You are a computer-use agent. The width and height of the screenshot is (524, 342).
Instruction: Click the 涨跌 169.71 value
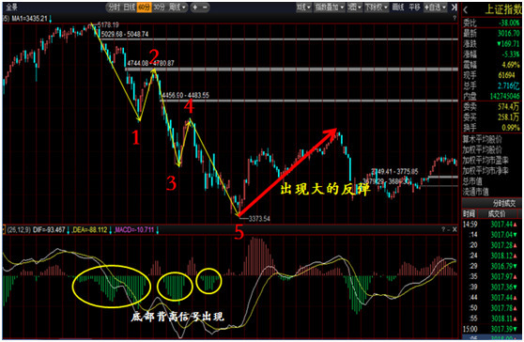[x=508, y=43]
